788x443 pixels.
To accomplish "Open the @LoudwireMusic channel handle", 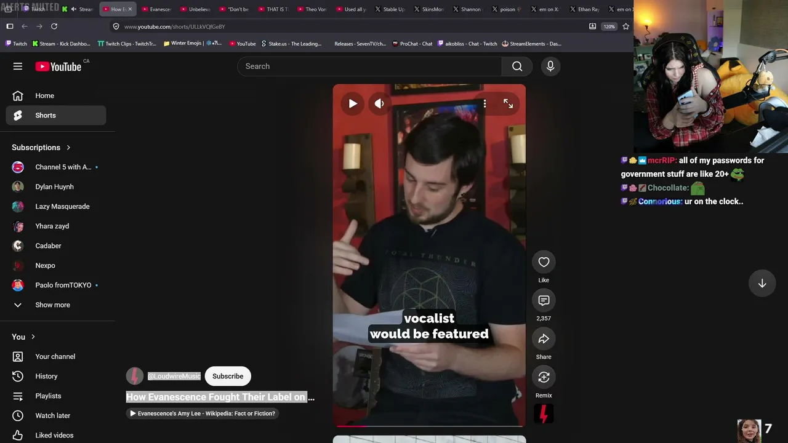I will [x=174, y=377].
